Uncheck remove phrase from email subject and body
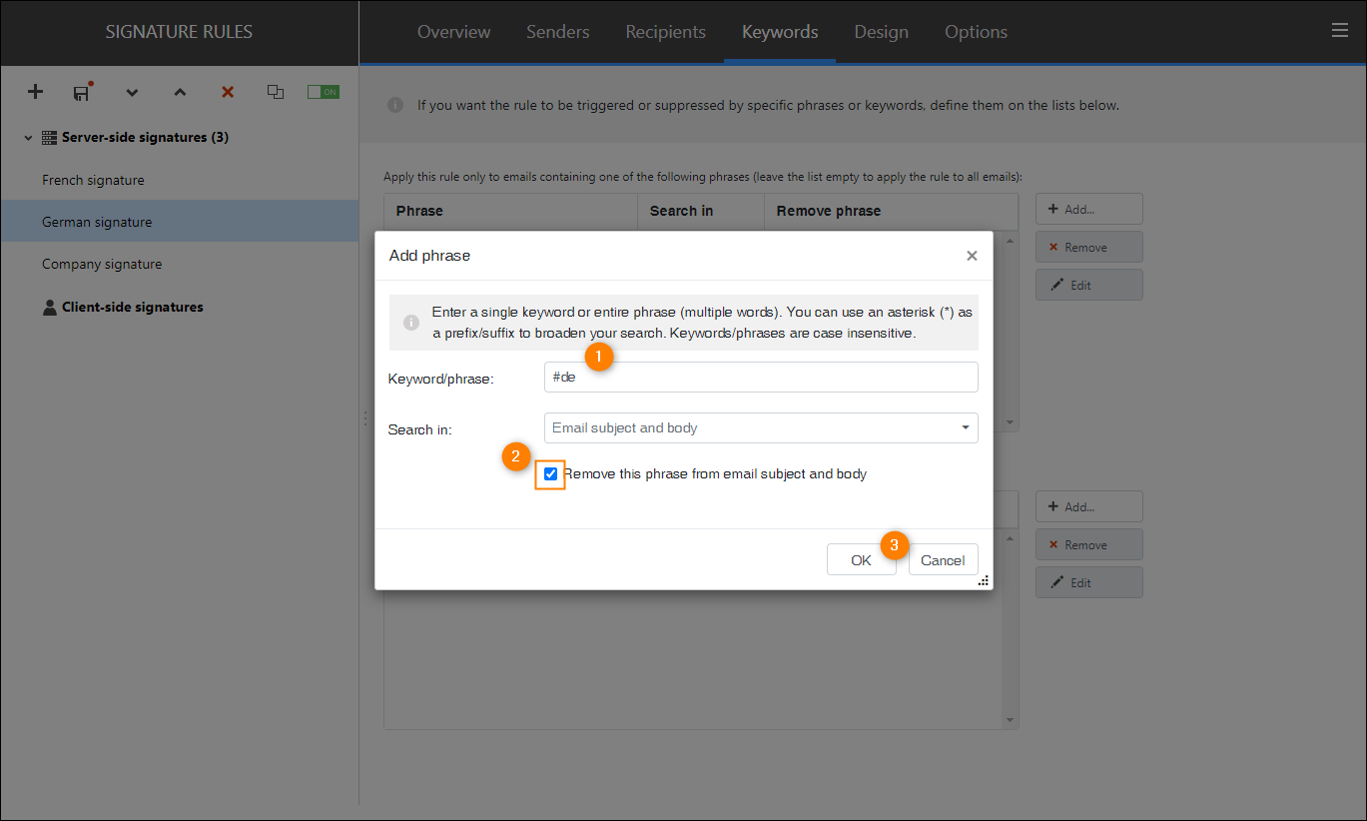The width and height of the screenshot is (1367, 821). [x=549, y=473]
